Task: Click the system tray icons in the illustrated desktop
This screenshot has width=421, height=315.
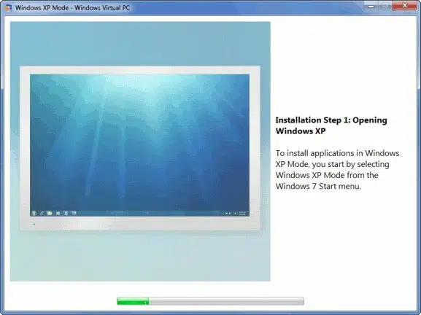Action: 229,214
